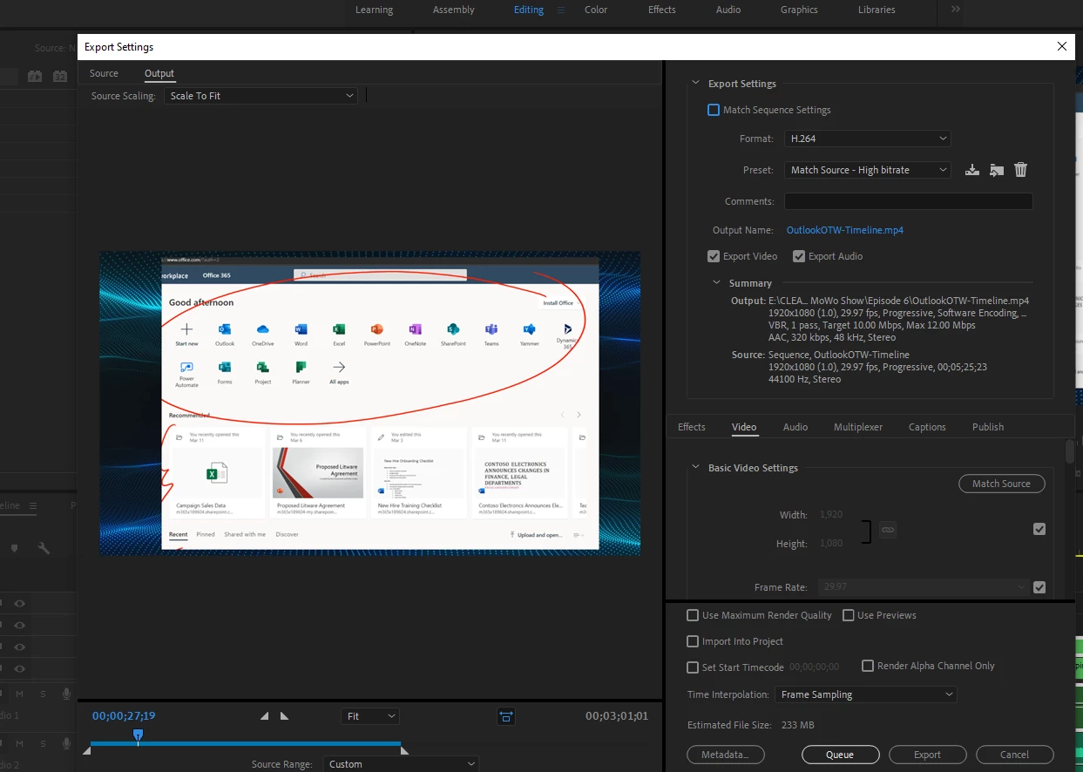1083x772 pixels.
Task: Click the blue preview playhead
Action: [x=138, y=736]
